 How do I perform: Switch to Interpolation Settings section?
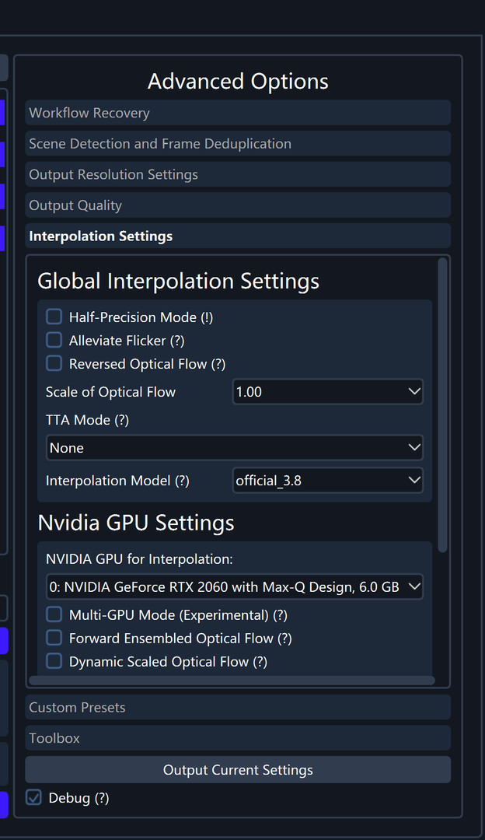pos(238,236)
